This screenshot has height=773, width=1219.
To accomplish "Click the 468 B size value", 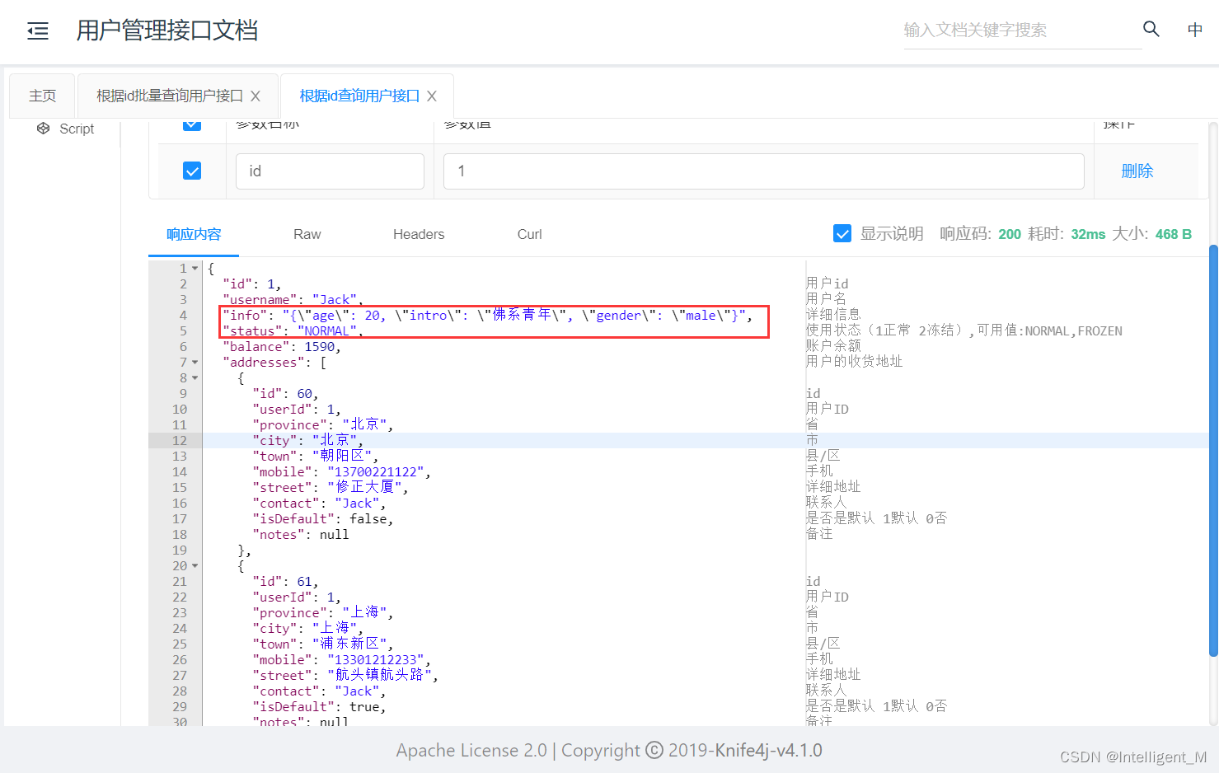I will pos(1174,234).
